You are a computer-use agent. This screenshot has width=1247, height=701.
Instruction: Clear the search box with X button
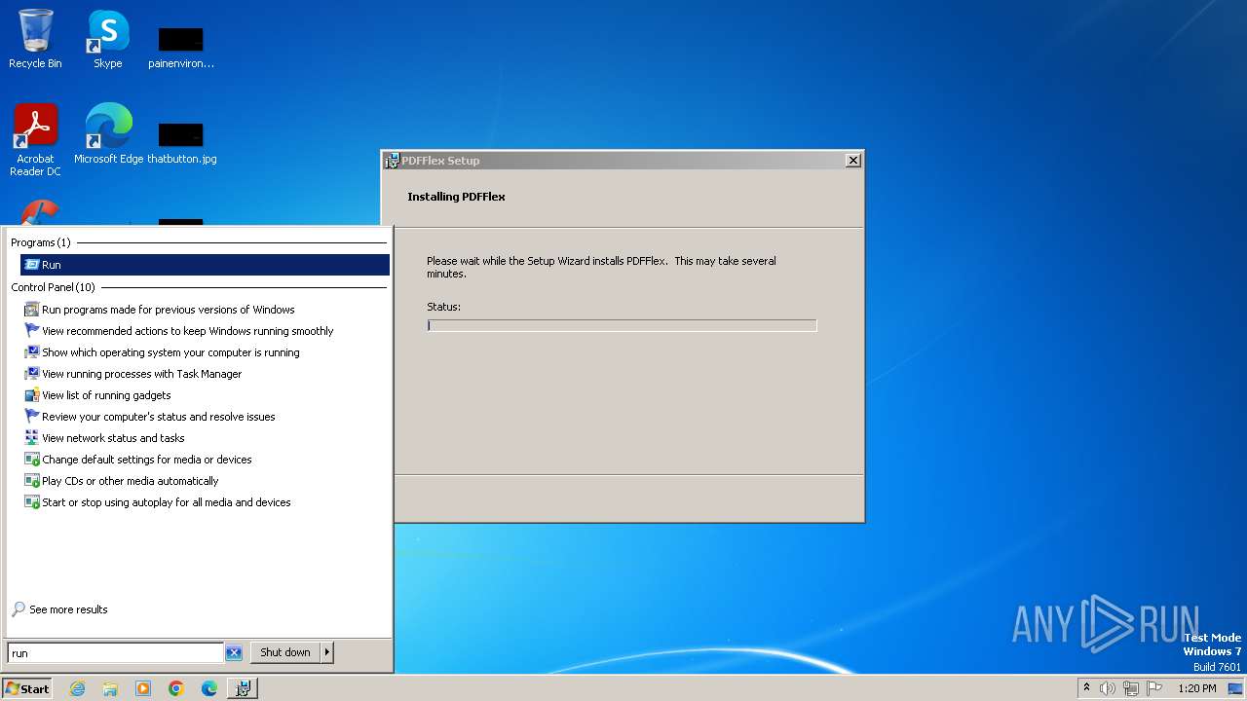(x=234, y=653)
